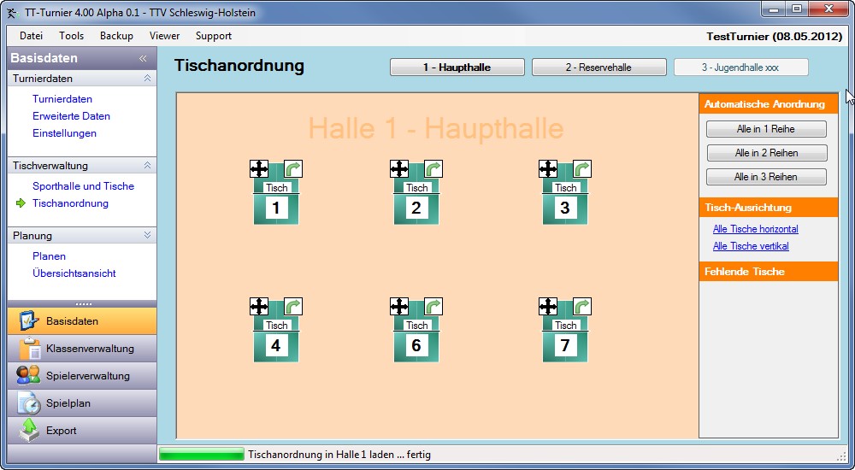855x470 pixels.
Task: Click the move handle icon on Tisch 6
Action: 399,307
